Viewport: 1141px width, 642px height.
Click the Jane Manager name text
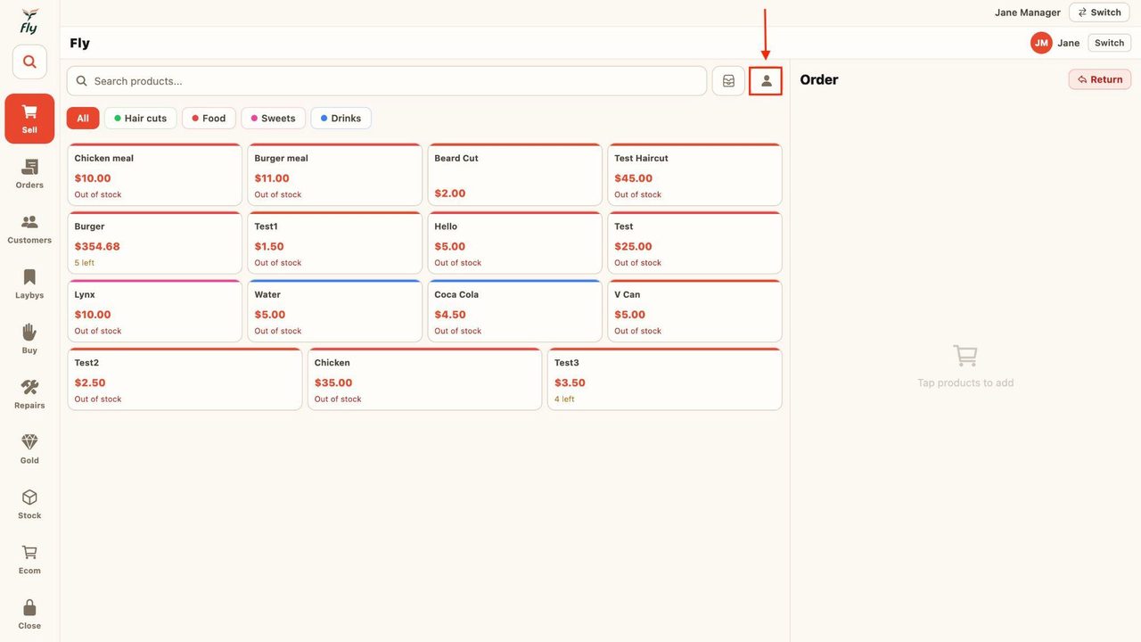[1028, 12]
